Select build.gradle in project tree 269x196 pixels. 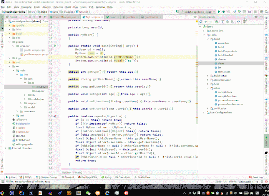[x=22, y=123]
